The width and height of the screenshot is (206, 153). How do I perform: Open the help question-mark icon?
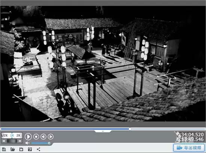point(30,149)
